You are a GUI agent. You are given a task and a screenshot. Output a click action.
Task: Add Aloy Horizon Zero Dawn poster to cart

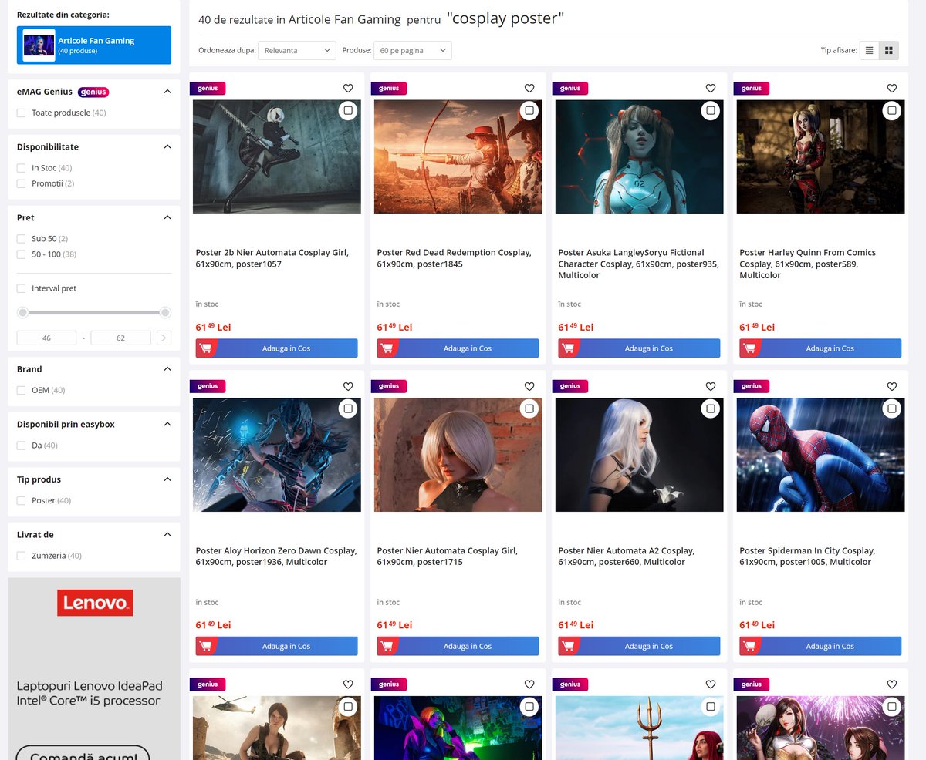277,646
